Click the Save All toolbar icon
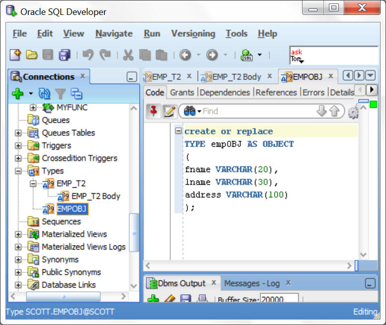 64,55
